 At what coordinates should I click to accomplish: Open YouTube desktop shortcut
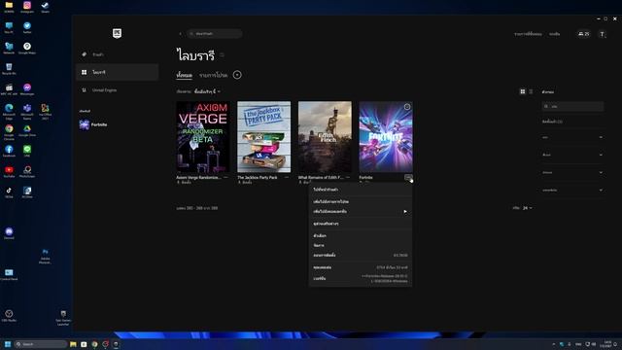pos(9,171)
